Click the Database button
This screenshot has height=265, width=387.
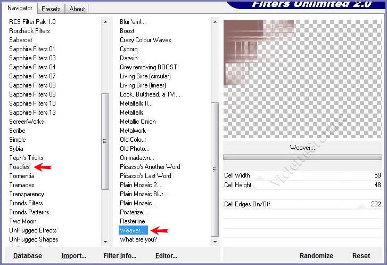[x=28, y=256]
